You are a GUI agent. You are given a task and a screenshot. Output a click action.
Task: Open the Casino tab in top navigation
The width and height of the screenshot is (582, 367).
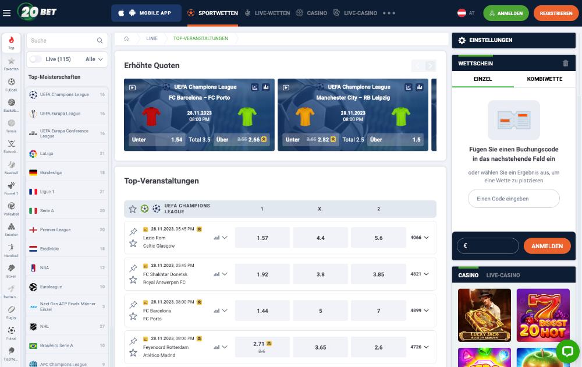[x=311, y=13]
